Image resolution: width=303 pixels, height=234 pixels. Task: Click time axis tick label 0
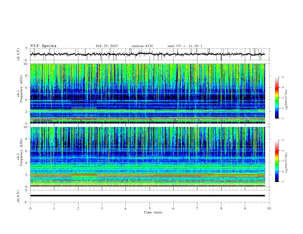tap(30, 208)
